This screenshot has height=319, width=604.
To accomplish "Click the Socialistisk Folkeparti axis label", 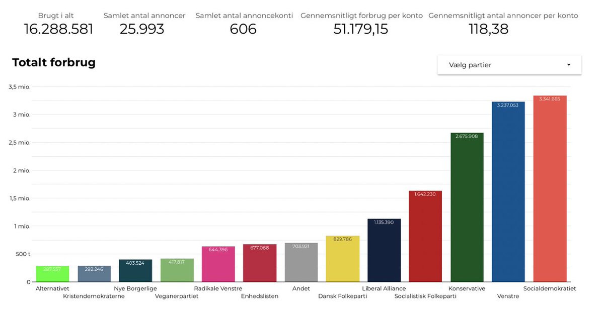I will pos(425,296).
